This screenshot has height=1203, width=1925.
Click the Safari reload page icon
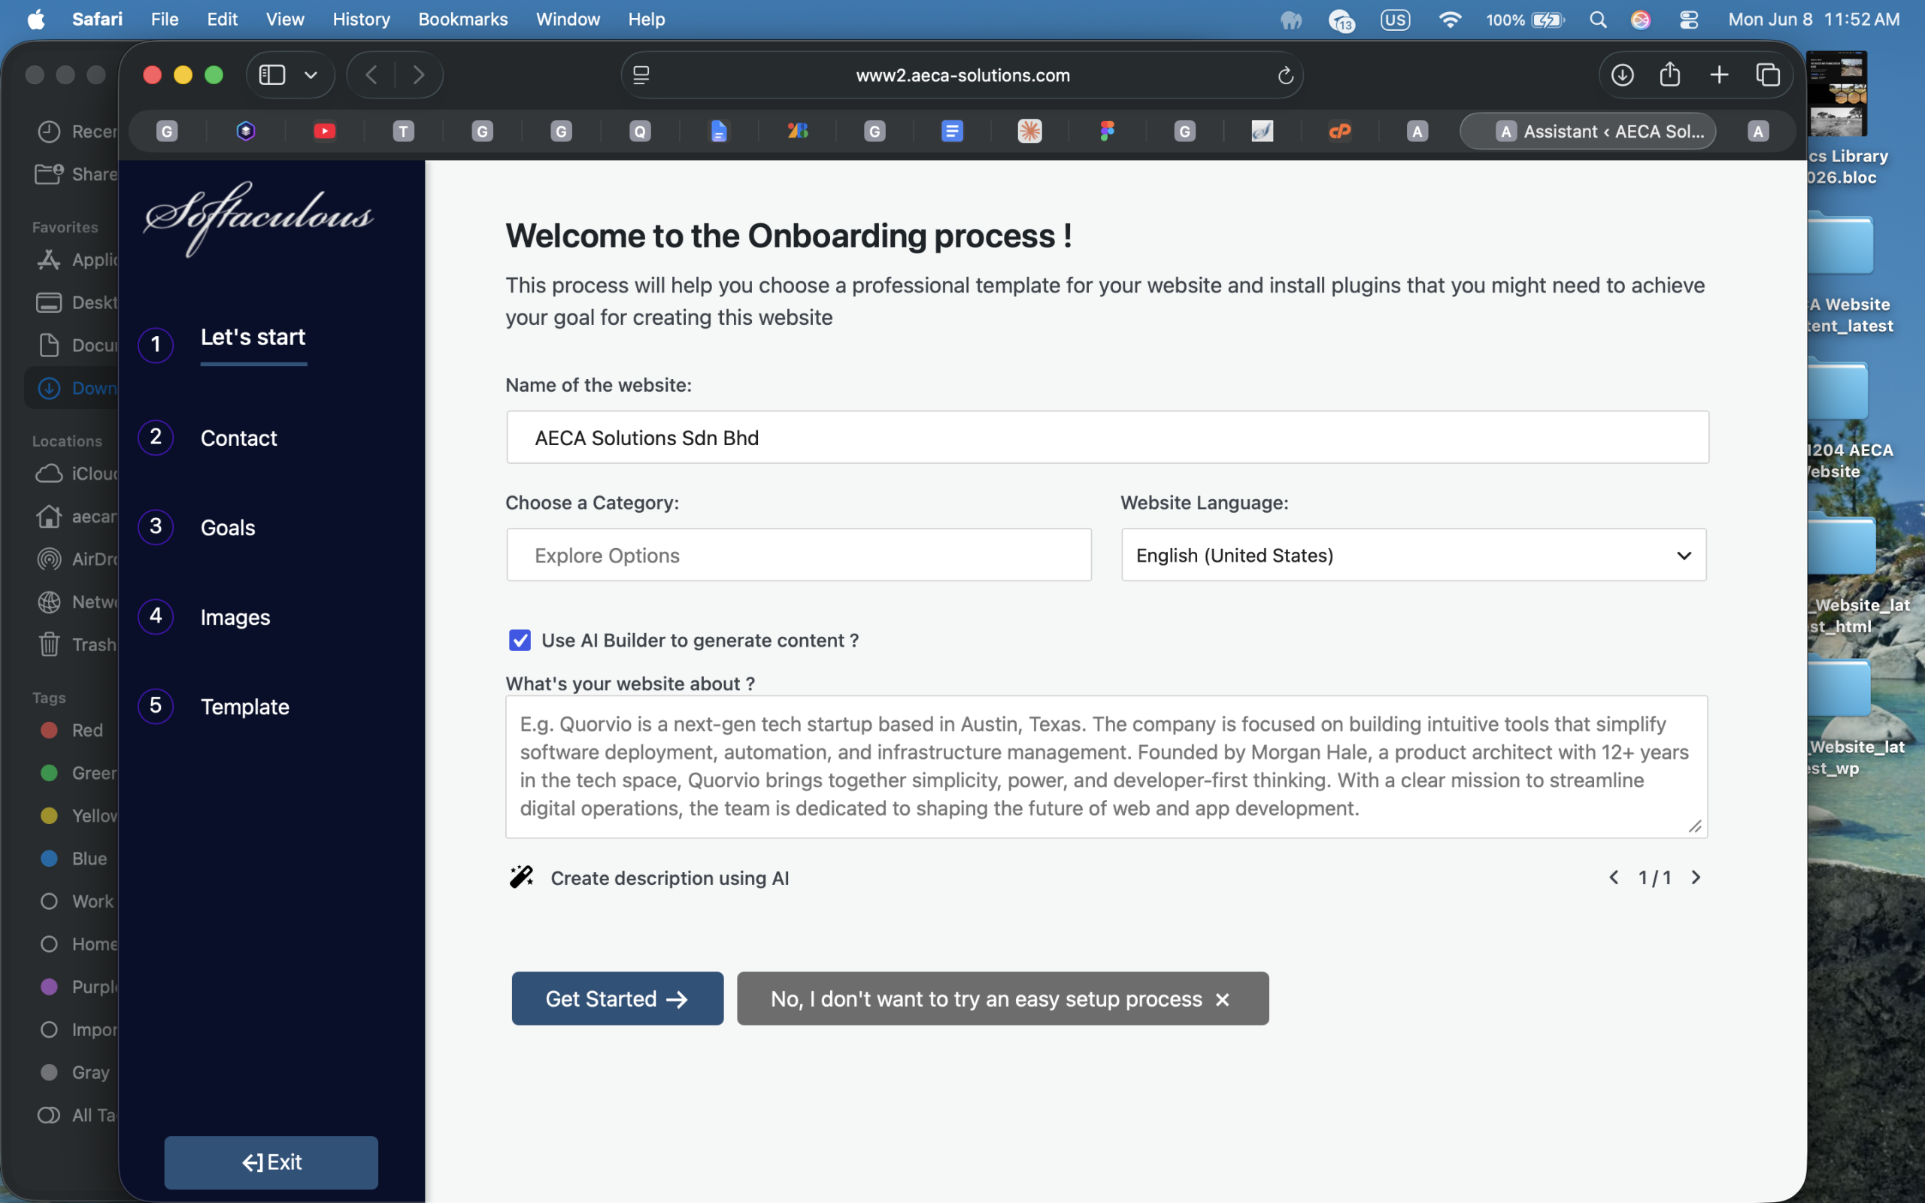click(1284, 76)
